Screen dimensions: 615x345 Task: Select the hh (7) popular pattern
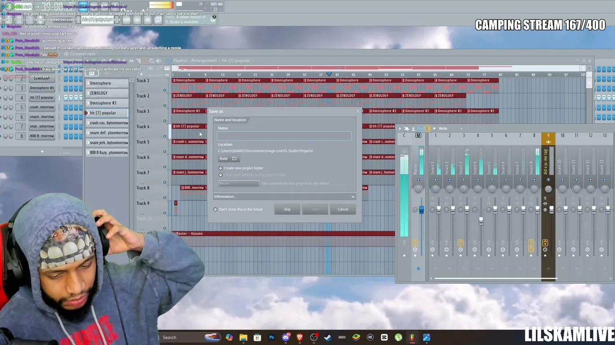click(107, 113)
